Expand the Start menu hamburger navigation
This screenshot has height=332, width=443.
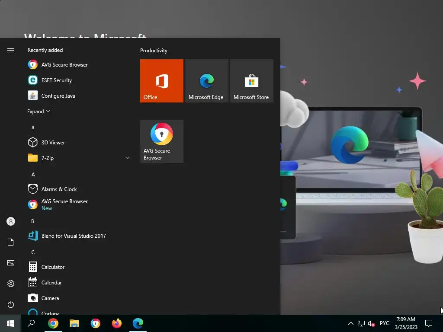pos(11,50)
